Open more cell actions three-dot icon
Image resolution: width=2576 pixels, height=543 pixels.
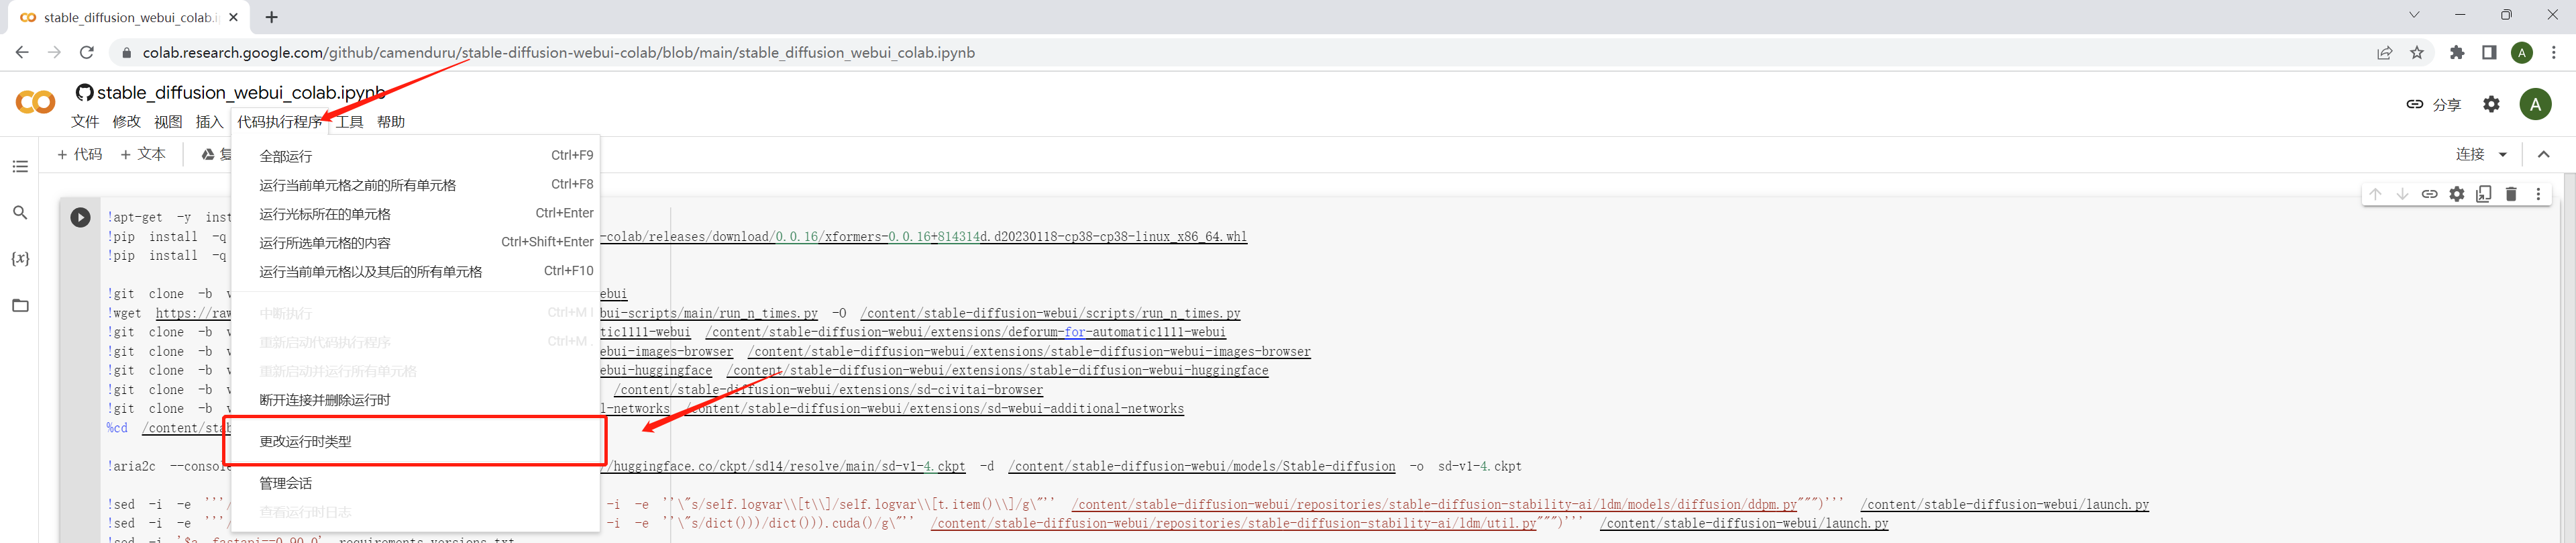(2538, 194)
